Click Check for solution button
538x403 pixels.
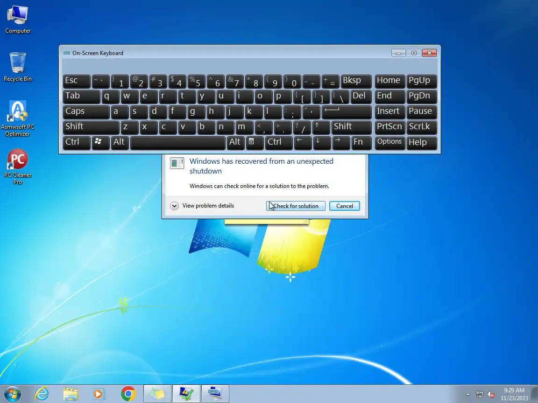[x=296, y=206]
